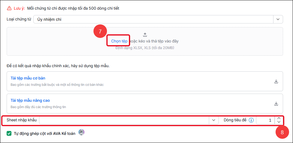
Task: Click the Dòng tiêu đề number field
Action: point(265,120)
